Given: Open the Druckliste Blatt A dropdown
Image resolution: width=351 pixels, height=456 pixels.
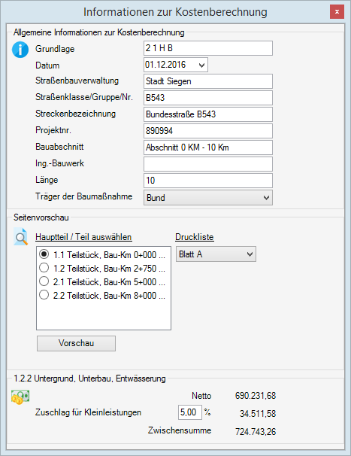Looking at the screenshot, I should click(216, 254).
